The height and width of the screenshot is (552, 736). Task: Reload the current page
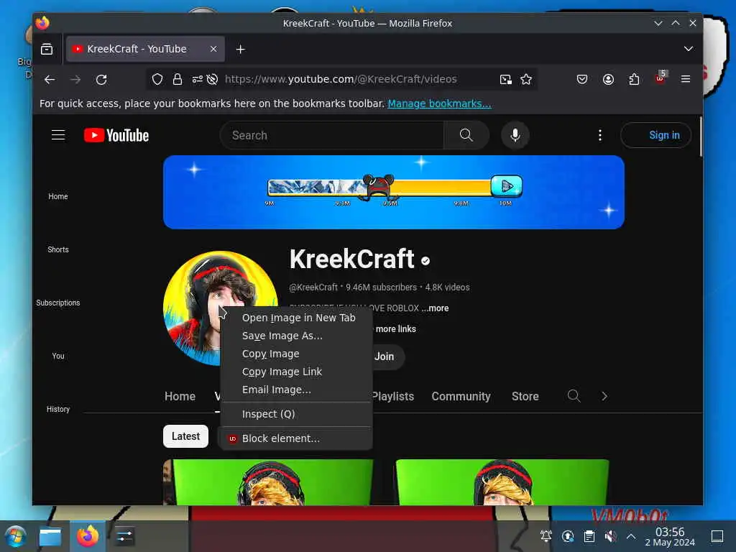click(x=101, y=79)
